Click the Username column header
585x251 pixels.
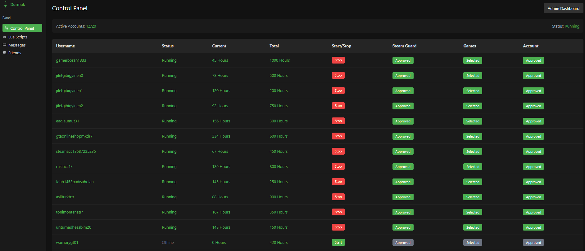coord(65,46)
